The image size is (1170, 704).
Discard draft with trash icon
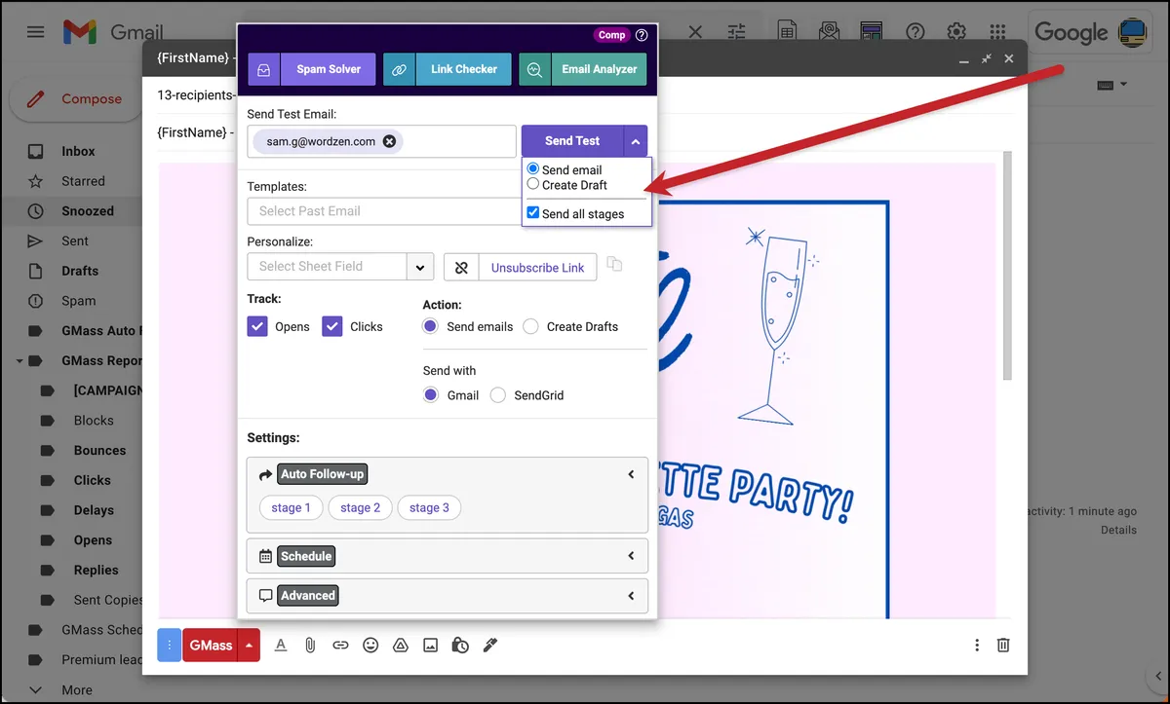1003,645
